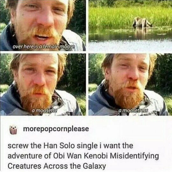Click the popcorn avatar icon
The width and height of the screenshot is (172, 172).
pyautogui.click(x=13, y=129)
